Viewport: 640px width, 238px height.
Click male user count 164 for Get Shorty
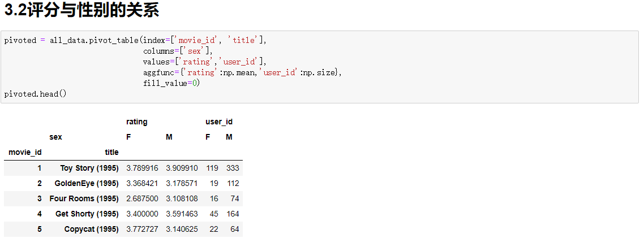click(x=233, y=214)
